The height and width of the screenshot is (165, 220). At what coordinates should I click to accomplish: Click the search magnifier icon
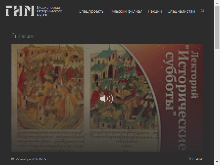203,11
